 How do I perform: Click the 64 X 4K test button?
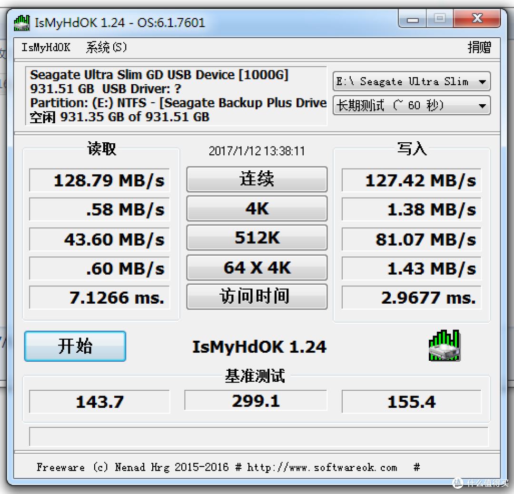tap(257, 267)
